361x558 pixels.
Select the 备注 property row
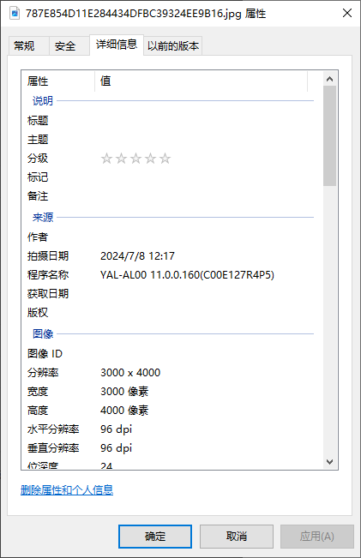click(x=171, y=196)
